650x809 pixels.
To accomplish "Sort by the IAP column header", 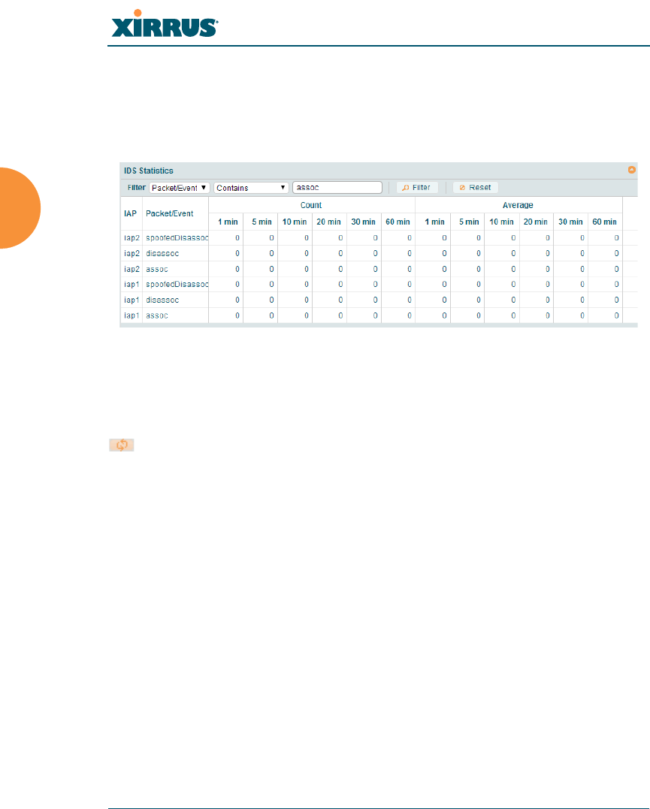I will pos(131,213).
